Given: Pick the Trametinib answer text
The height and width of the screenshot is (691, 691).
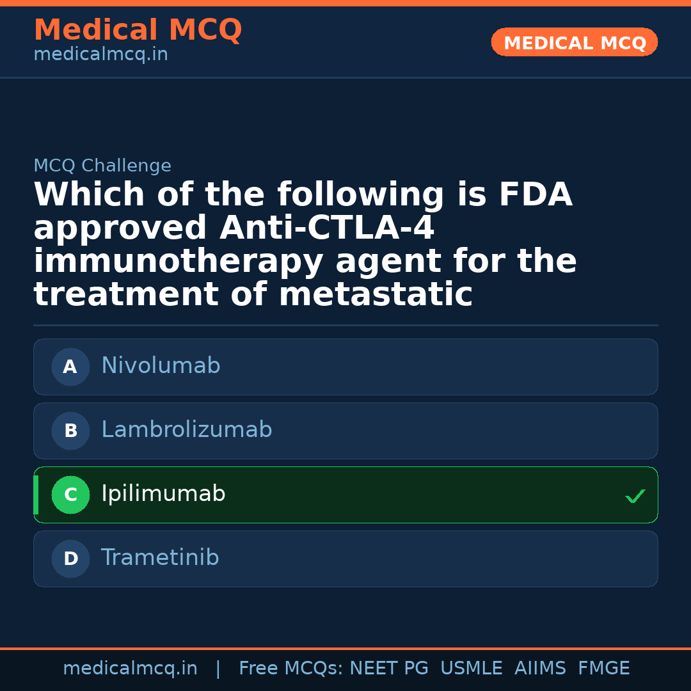Looking at the screenshot, I should [x=160, y=558].
